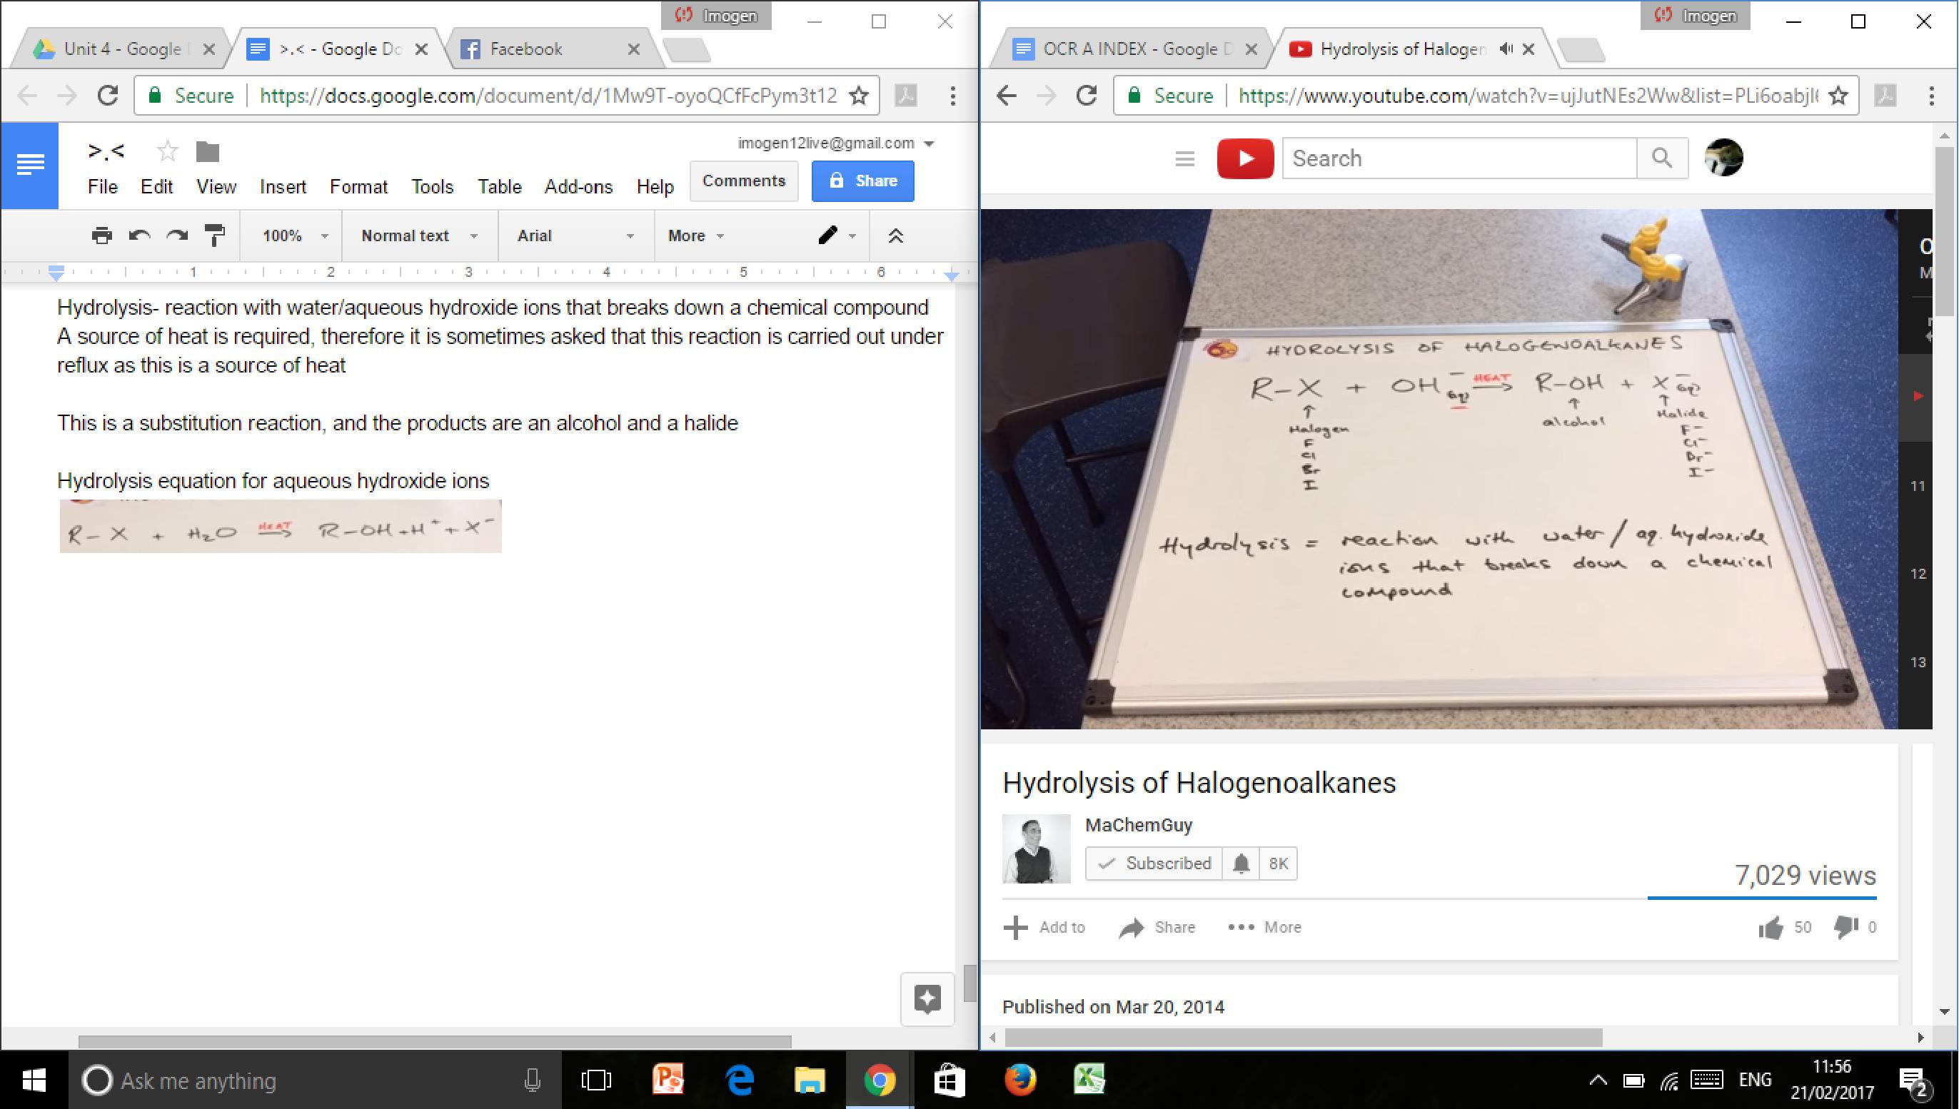Click the YouTube search magnifier button
The height and width of the screenshot is (1109, 1959).
pos(1661,158)
